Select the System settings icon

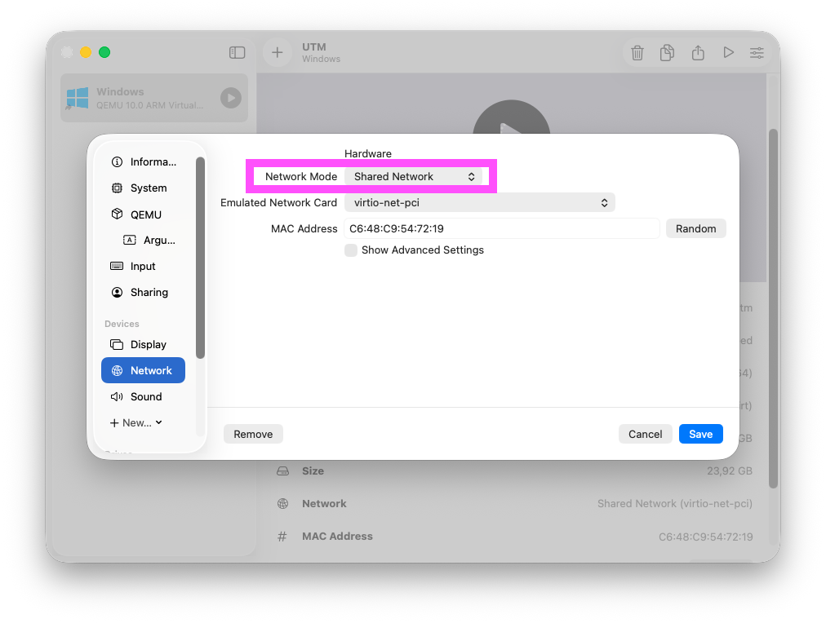pyautogui.click(x=147, y=188)
